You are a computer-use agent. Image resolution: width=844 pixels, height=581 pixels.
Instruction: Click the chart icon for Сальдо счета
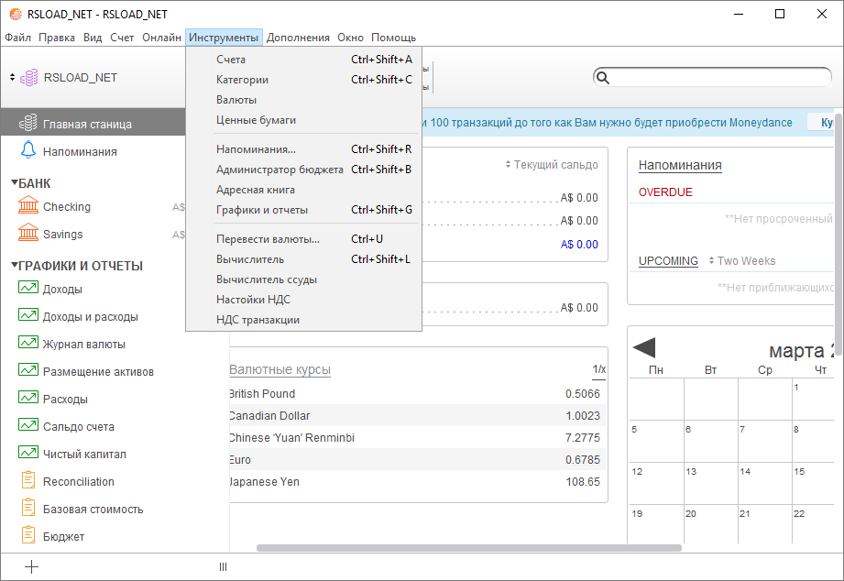click(28, 425)
